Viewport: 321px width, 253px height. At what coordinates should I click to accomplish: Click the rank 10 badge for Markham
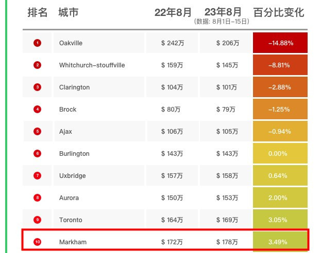(x=37, y=242)
